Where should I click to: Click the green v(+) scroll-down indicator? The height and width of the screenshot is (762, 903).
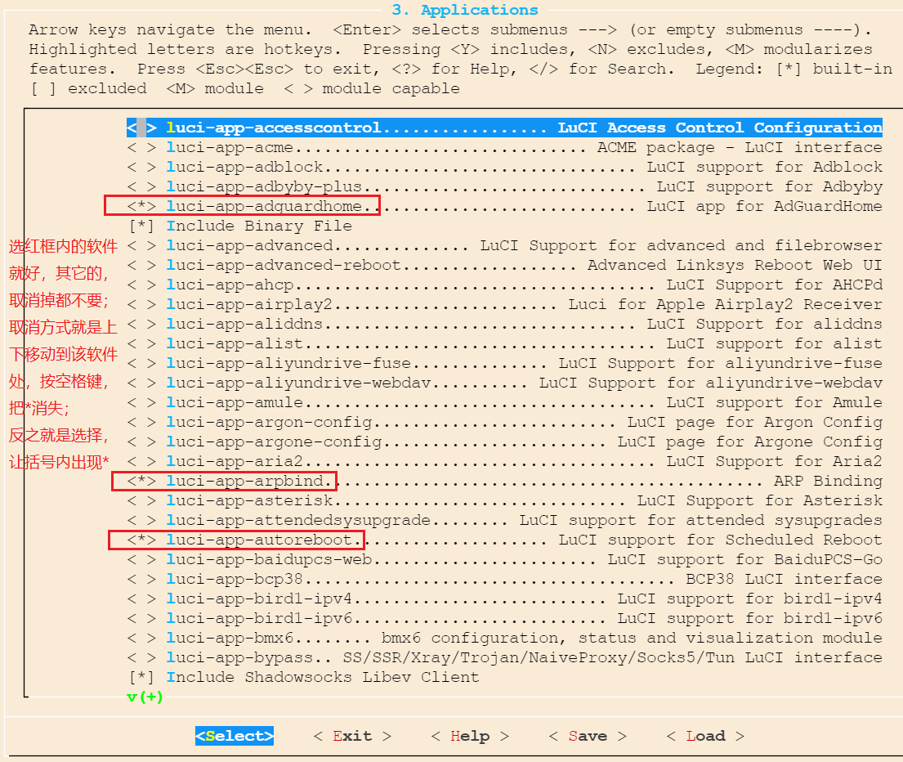pos(145,697)
